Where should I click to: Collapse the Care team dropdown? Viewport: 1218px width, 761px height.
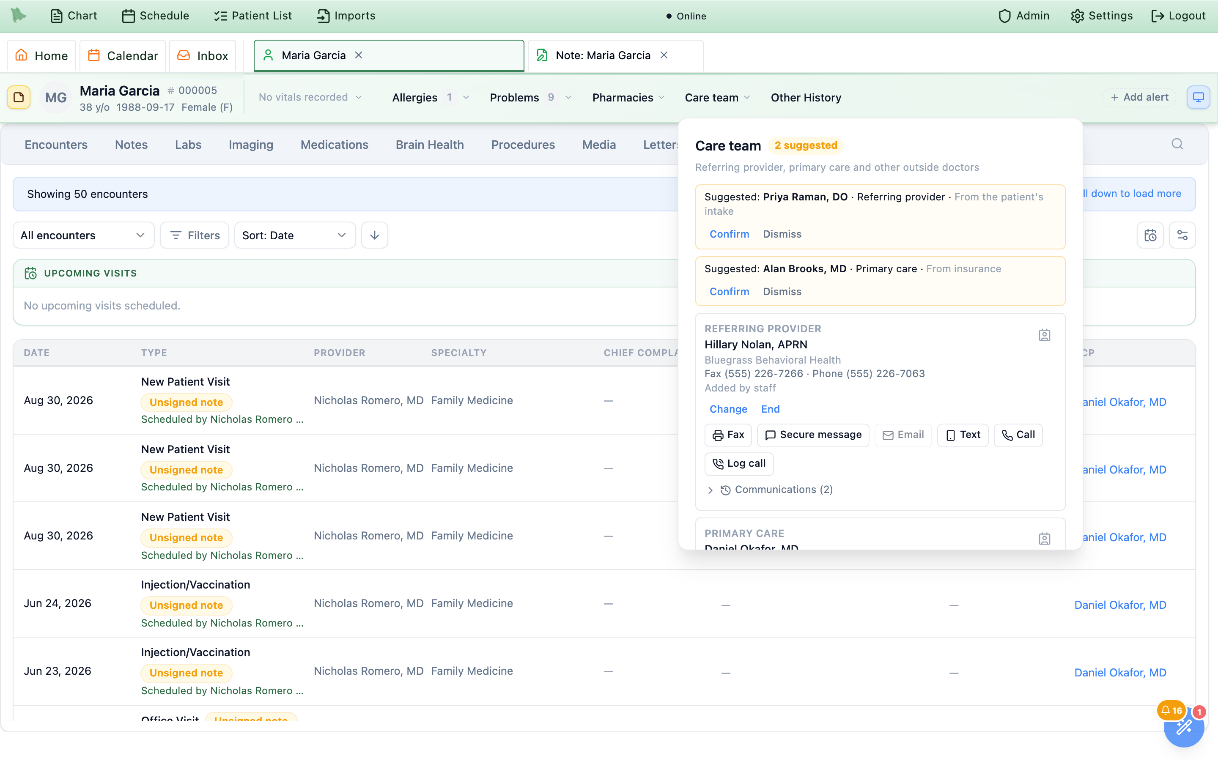pyautogui.click(x=717, y=98)
